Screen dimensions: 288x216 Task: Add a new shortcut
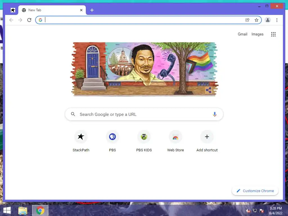207,141
